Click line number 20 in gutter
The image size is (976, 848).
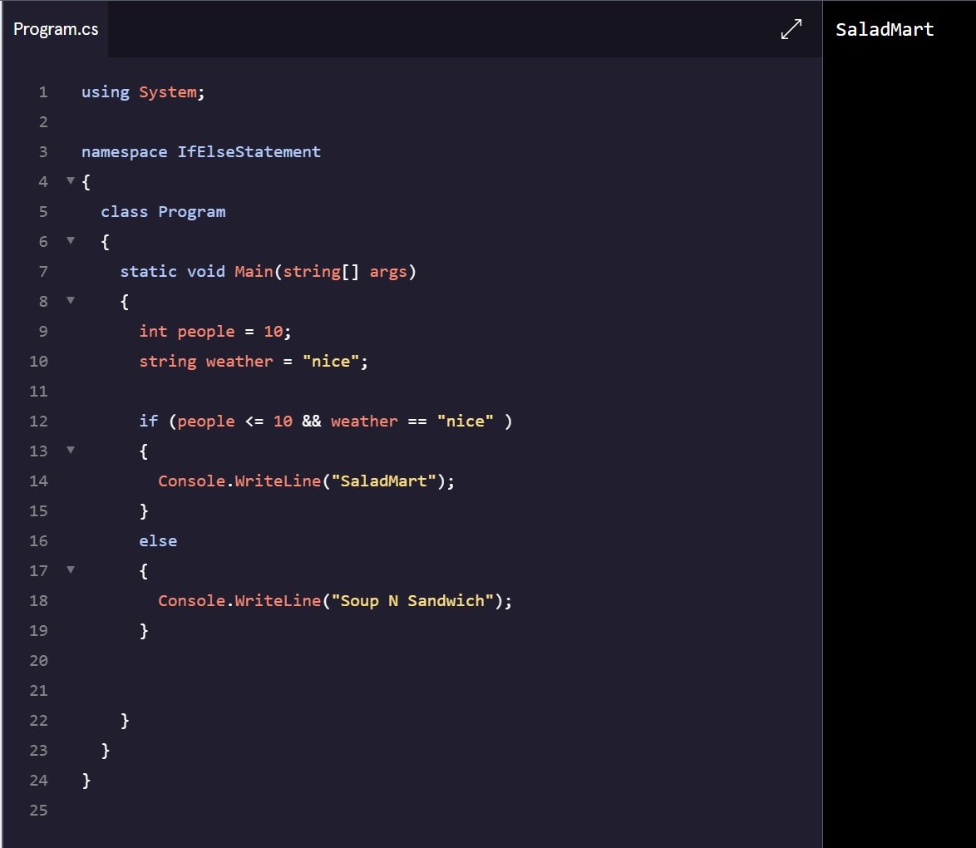click(x=38, y=661)
